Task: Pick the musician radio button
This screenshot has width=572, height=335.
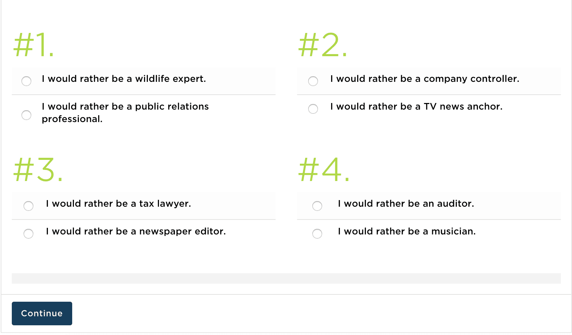Action: [317, 234]
